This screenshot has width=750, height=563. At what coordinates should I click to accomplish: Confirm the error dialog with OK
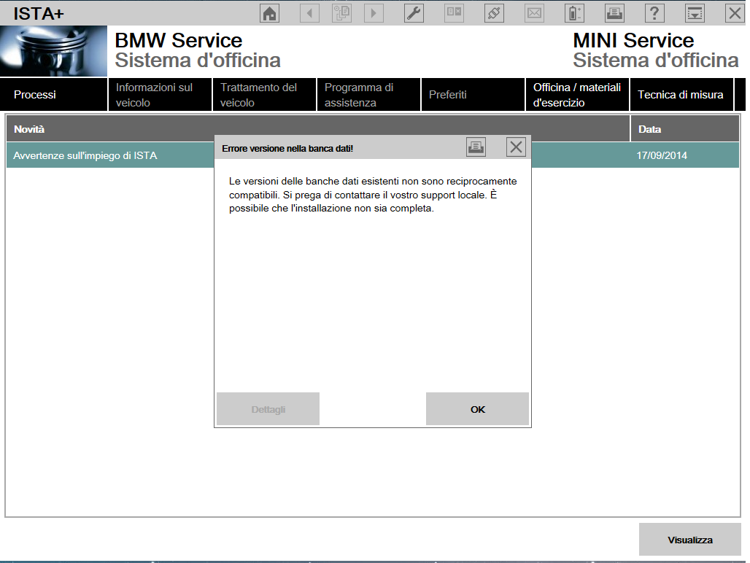pos(477,409)
